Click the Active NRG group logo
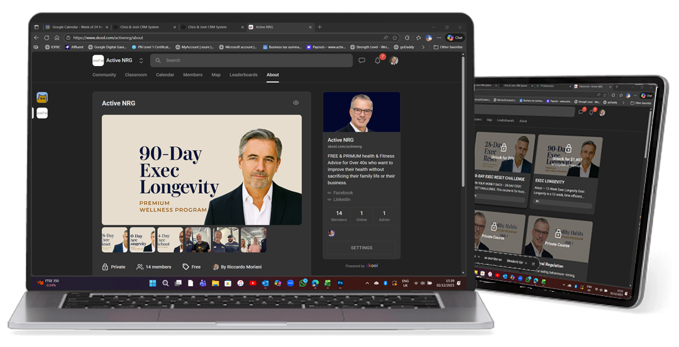The image size is (679, 347). 98,60
